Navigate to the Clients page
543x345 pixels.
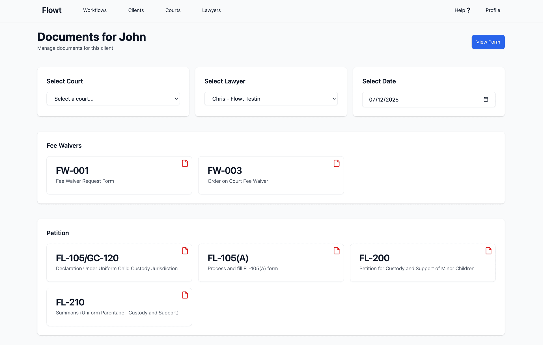[136, 10]
